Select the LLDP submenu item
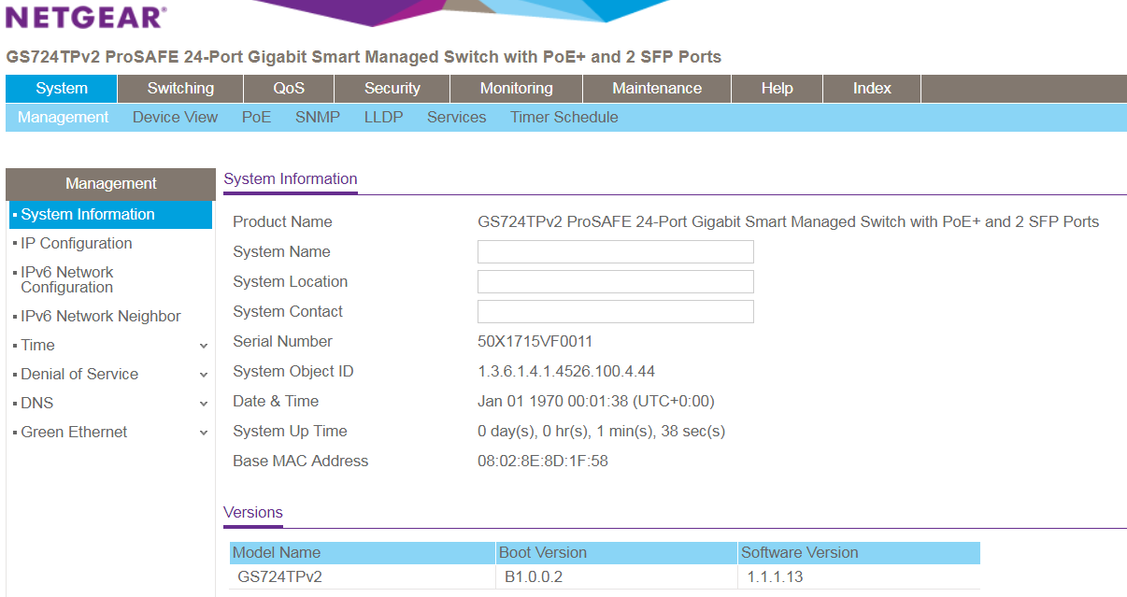The height and width of the screenshot is (597, 1127). (x=383, y=118)
